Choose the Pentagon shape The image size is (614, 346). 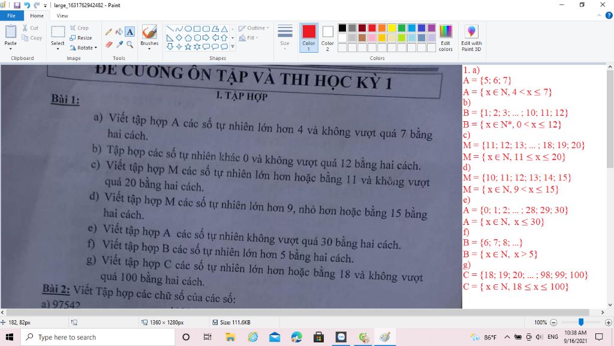pyautogui.click(x=188, y=38)
